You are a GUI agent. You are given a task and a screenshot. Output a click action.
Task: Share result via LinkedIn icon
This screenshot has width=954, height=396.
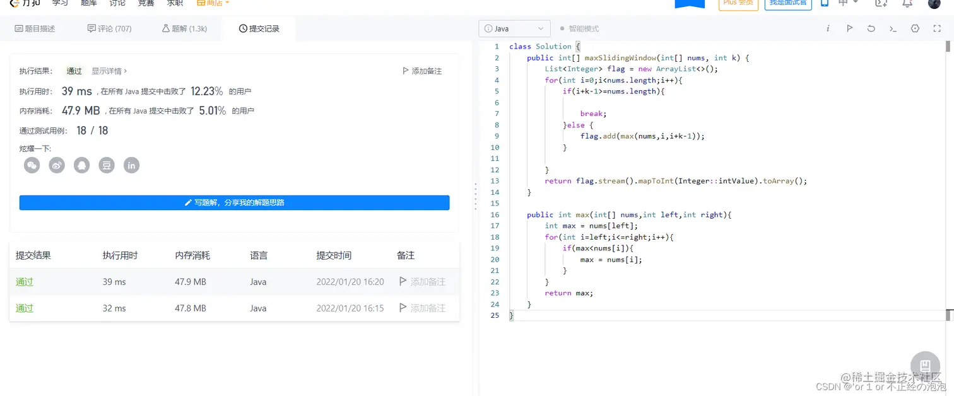(x=131, y=165)
